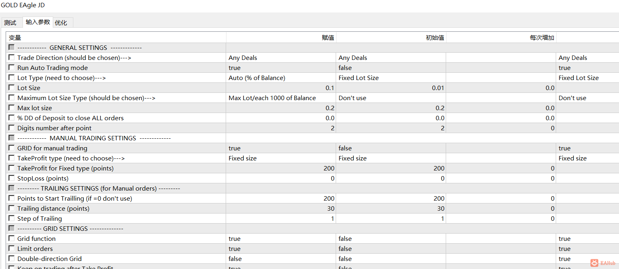Tick the Run Auto Trading mode checkbox
The width and height of the screenshot is (619, 269).
(x=11, y=68)
